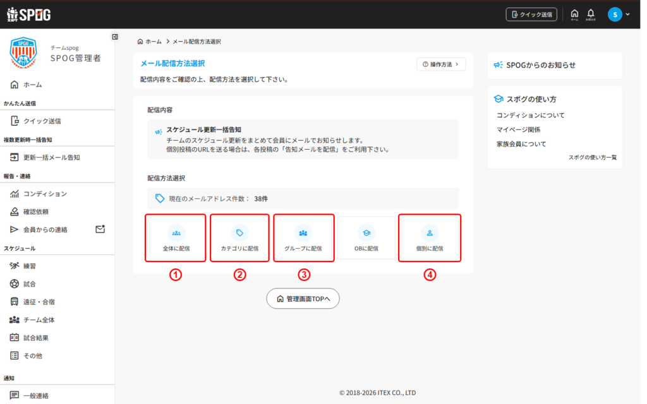Image resolution: width=647 pixels, height=404 pixels.
Task: Go to home via header house icon
Action: (x=574, y=15)
